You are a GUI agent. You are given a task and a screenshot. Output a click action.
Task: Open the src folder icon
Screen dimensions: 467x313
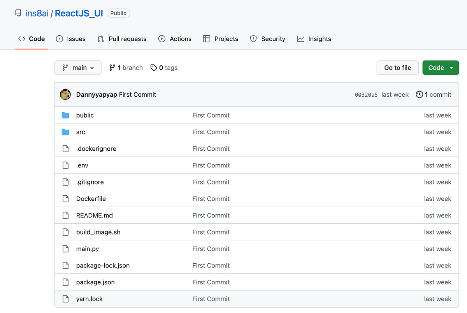(65, 132)
